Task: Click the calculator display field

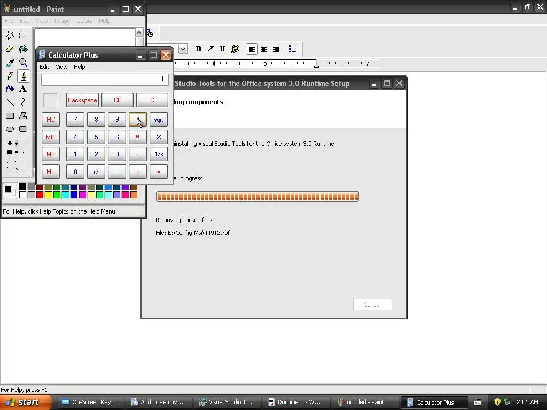Action: [105, 80]
